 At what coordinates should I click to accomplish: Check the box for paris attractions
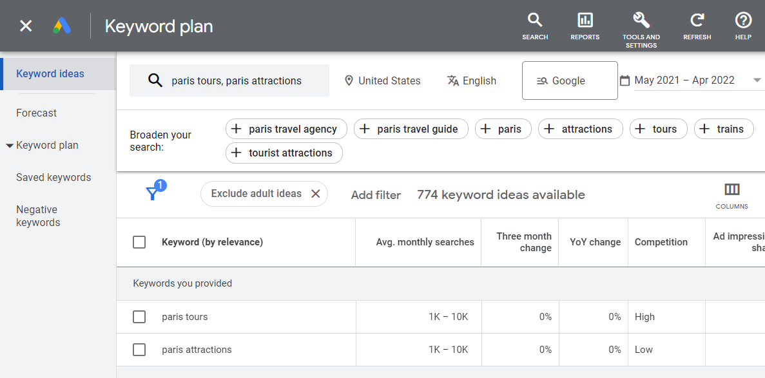[x=139, y=350]
